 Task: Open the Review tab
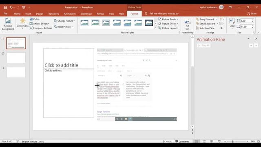pos(100,13)
